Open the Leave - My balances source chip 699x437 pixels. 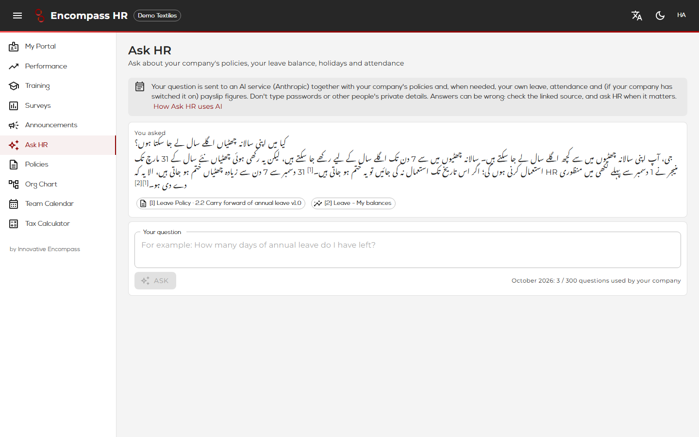click(x=353, y=203)
